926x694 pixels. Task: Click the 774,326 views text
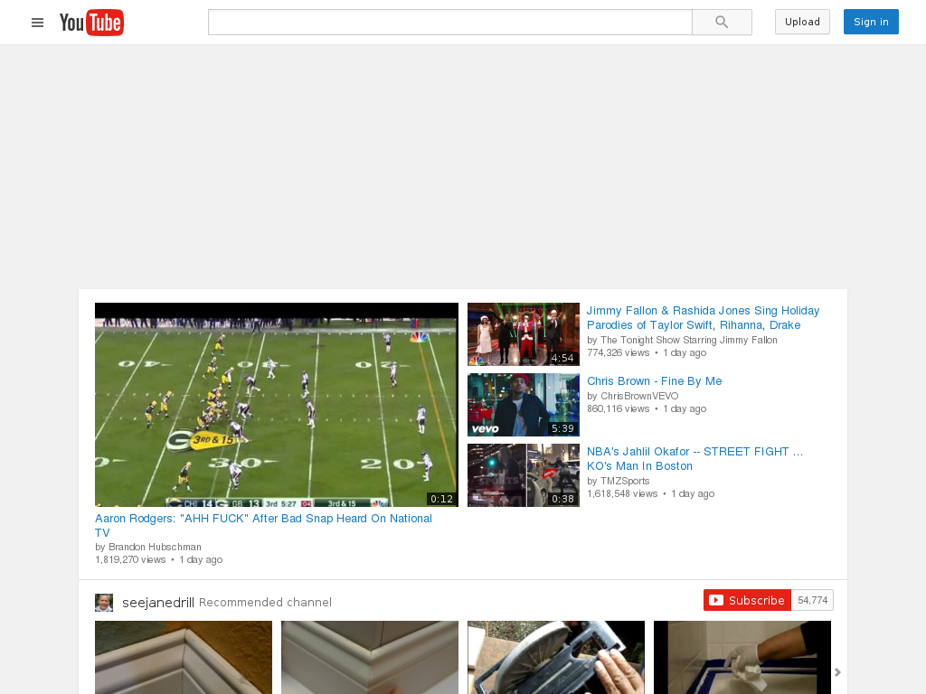click(x=618, y=352)
